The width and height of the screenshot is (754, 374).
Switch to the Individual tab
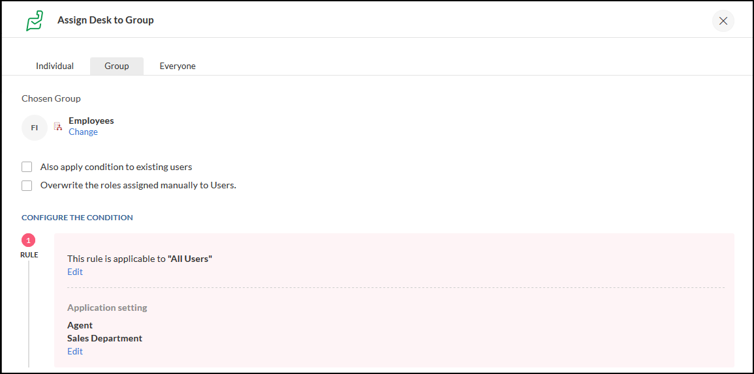(55, 66)
